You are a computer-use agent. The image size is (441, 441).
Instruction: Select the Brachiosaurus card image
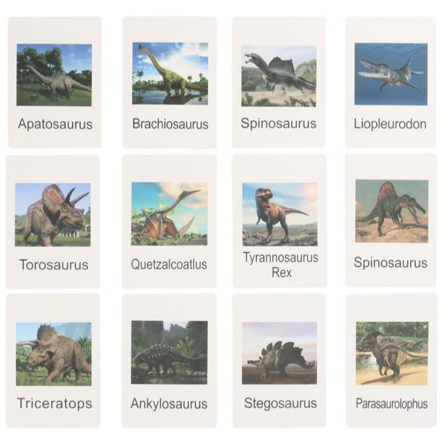tap(170, 74)
